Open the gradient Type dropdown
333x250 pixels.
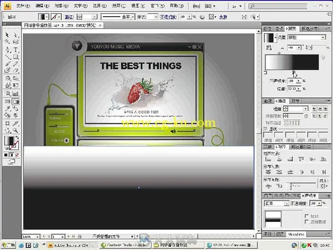[x=323, y=37]
